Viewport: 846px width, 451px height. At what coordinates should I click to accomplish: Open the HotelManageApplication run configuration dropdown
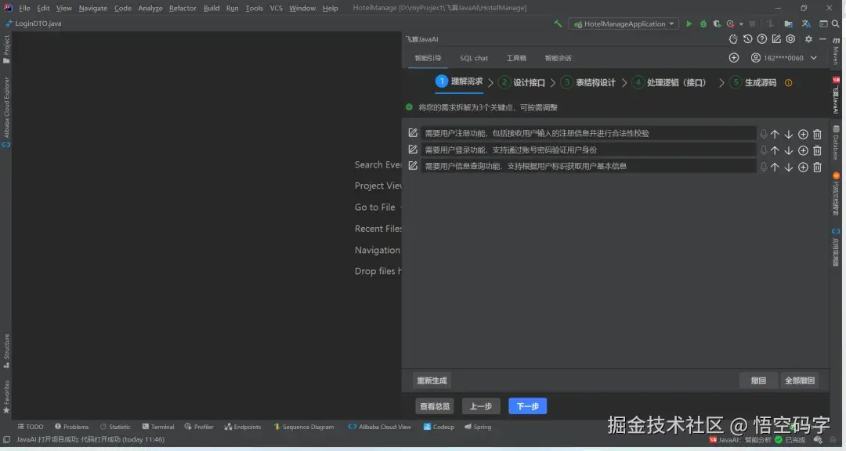point(624,23)
